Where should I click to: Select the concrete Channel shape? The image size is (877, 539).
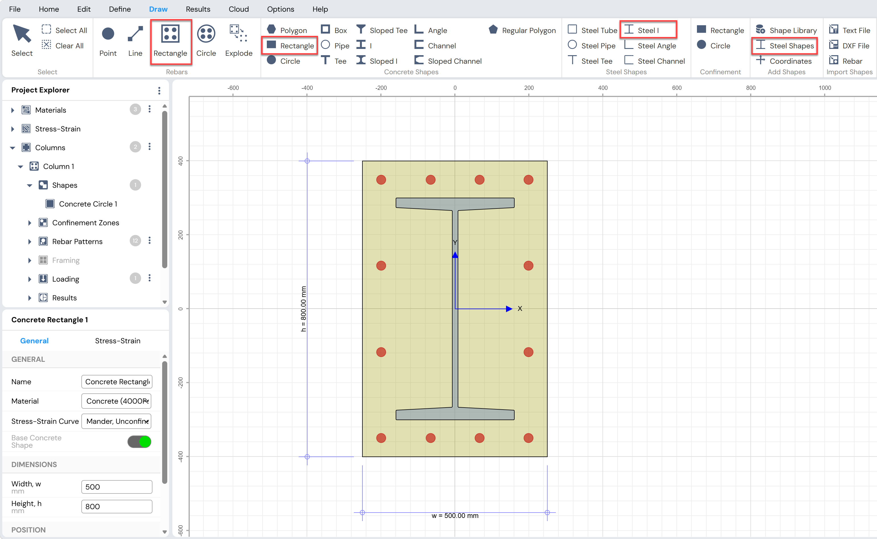(x=435, y=46)
